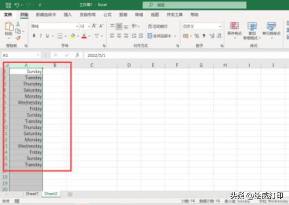Viewport: 289px width, 205px height.
Task: Click the Cell Styles icon
Action: (271, 26)
